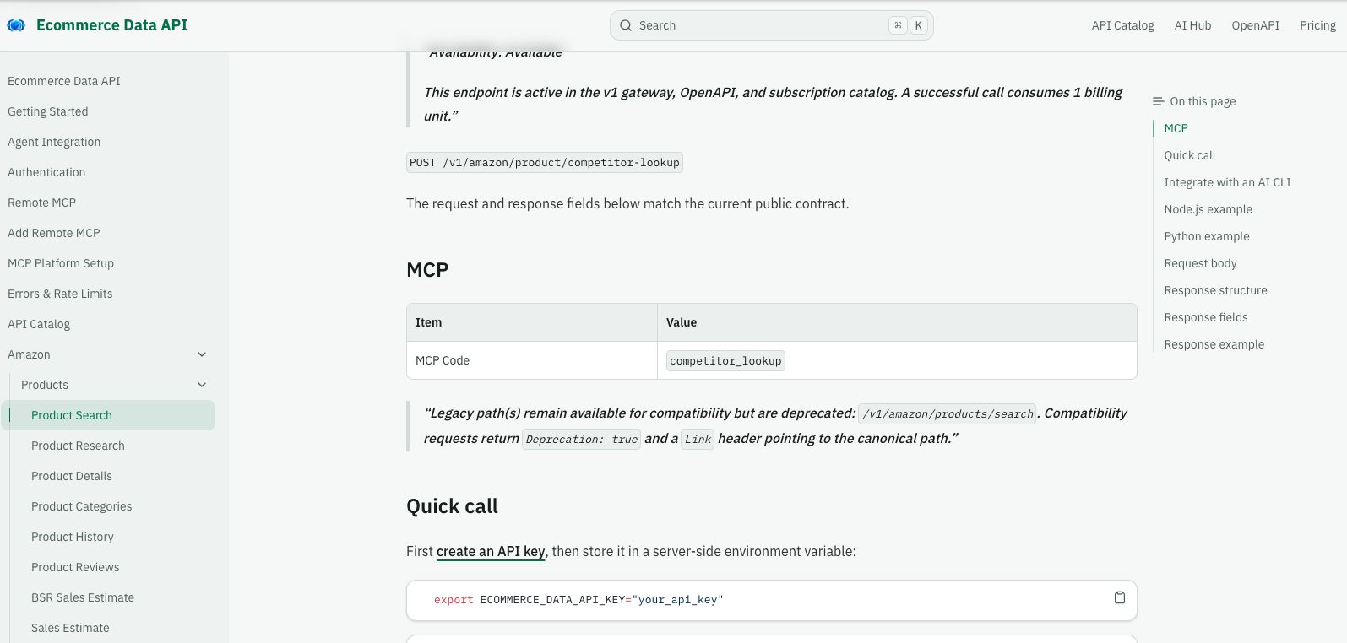Screen dimensions: 1347x643
Task: Click the search magnifier icon
Action: tap(626, 25)
